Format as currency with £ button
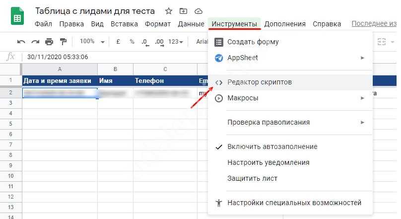Image resolution: width=401 pixels, height=219 pixels. click(119, 42)
